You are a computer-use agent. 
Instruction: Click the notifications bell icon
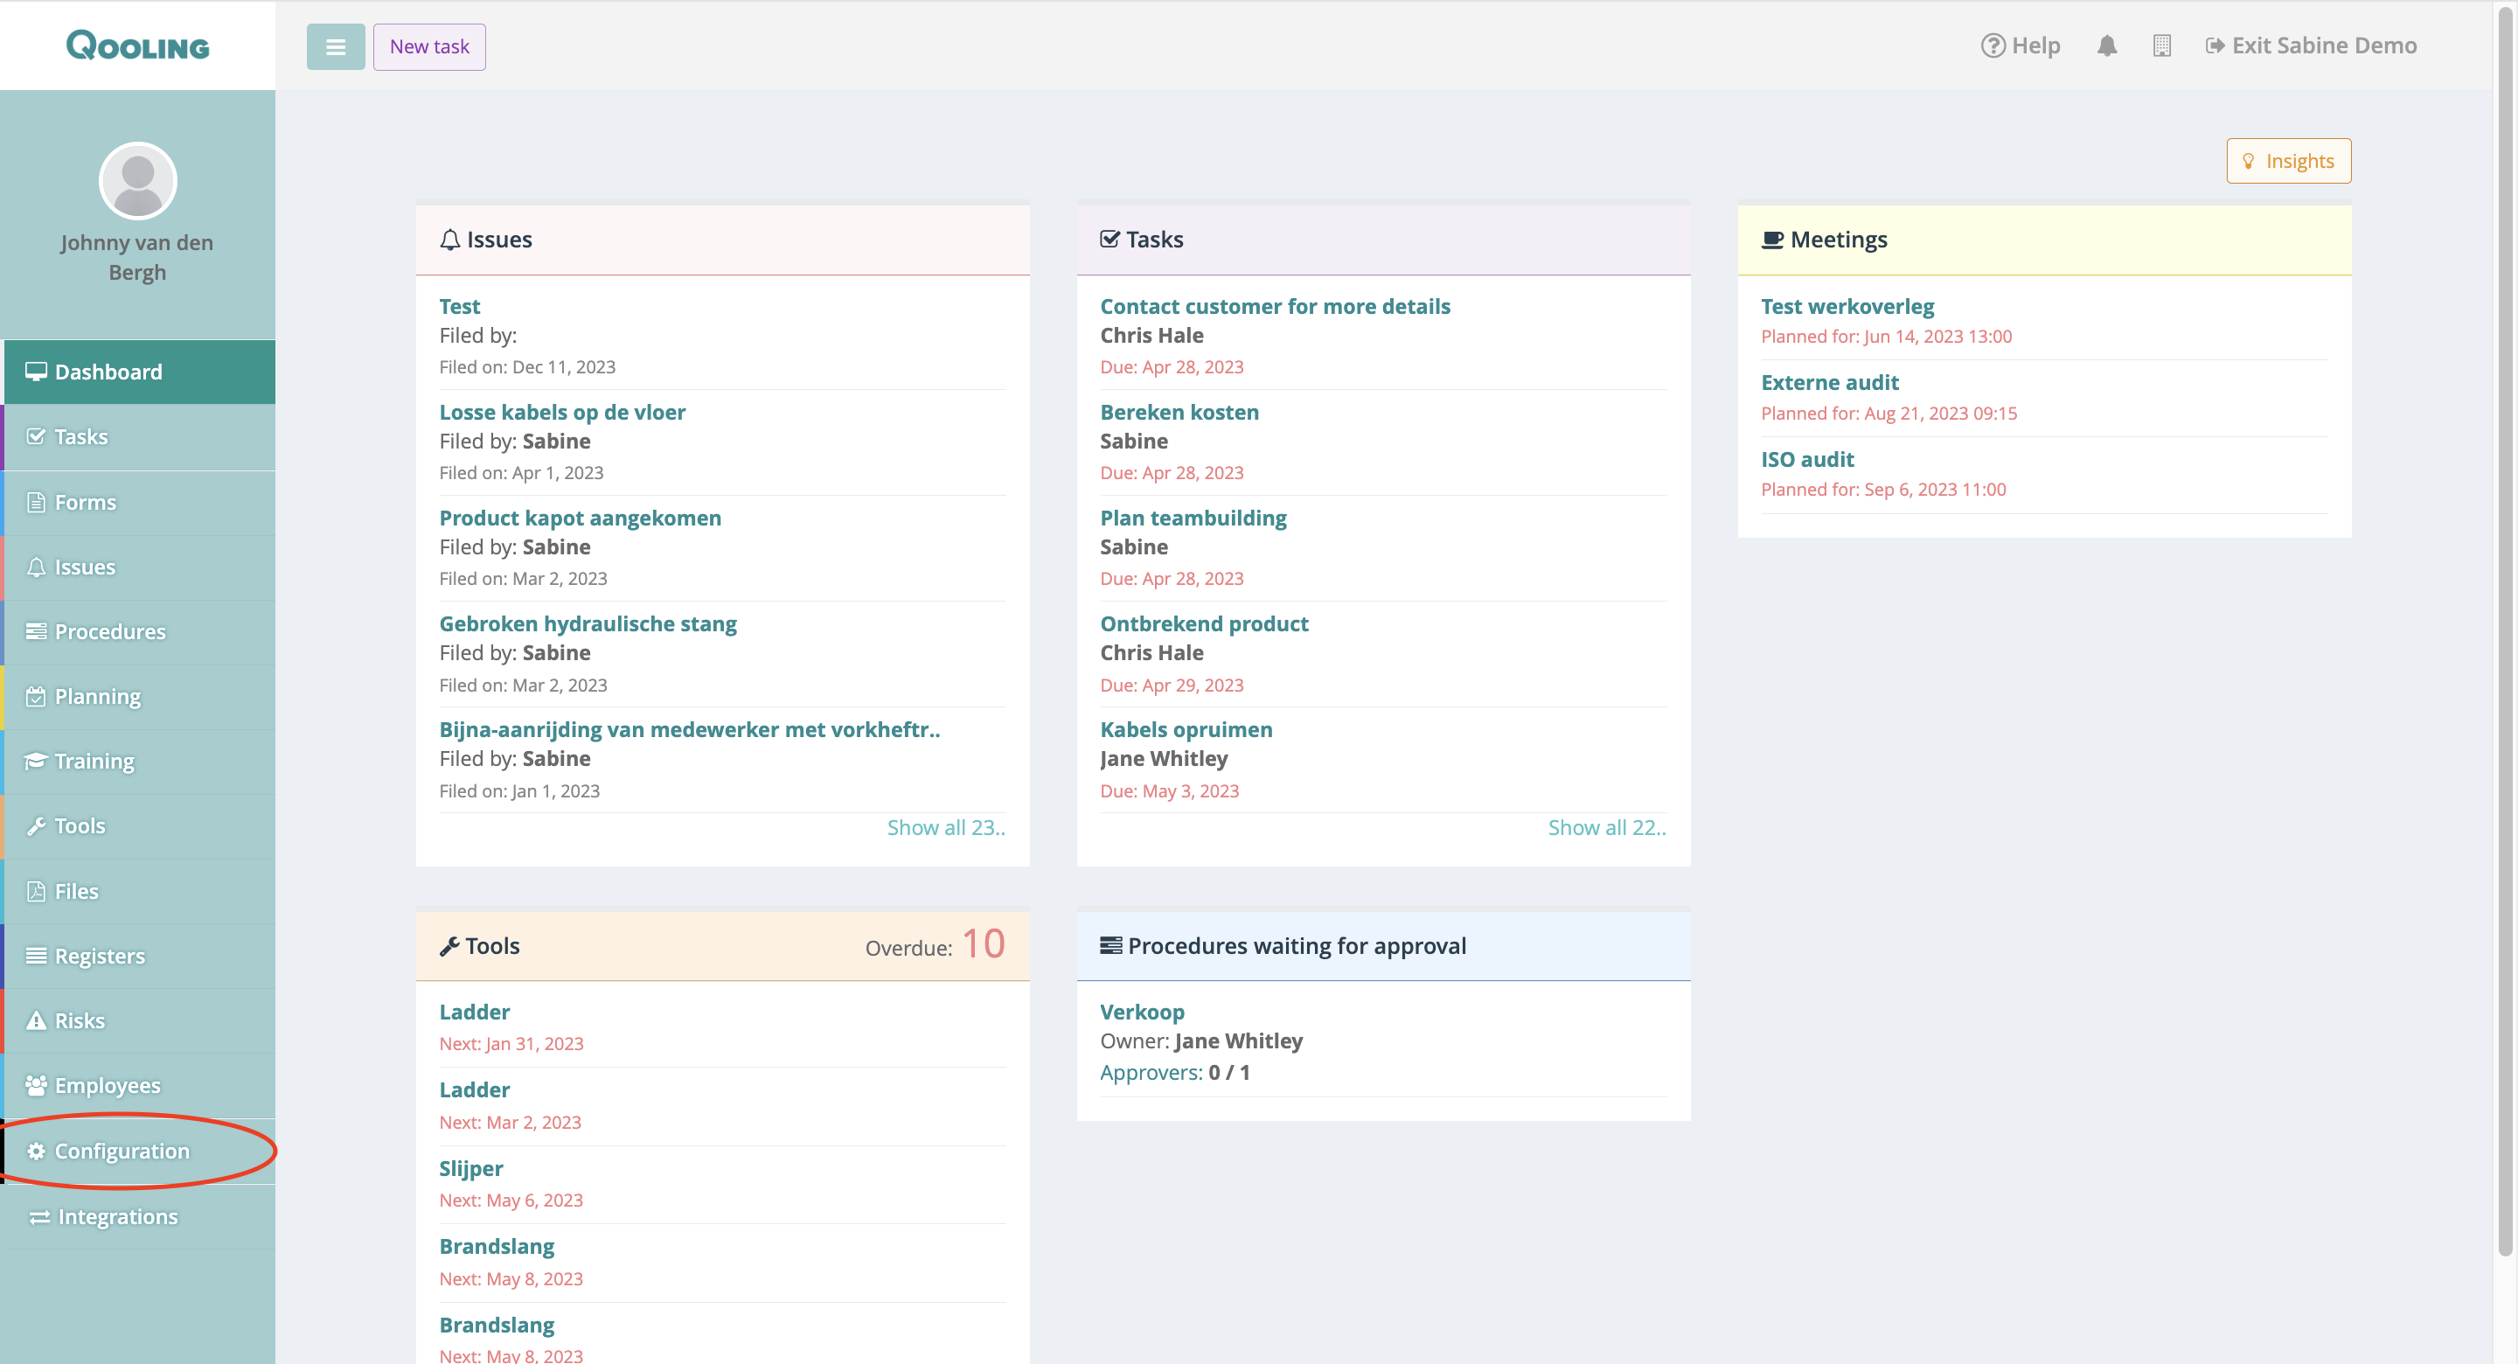2106,46
